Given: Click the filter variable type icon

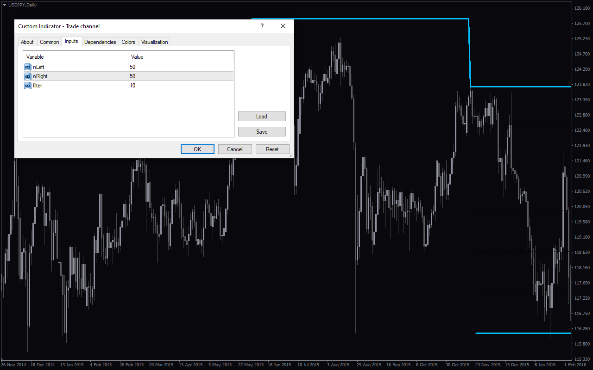Looking at the screenshot, I should coord(27,86).
